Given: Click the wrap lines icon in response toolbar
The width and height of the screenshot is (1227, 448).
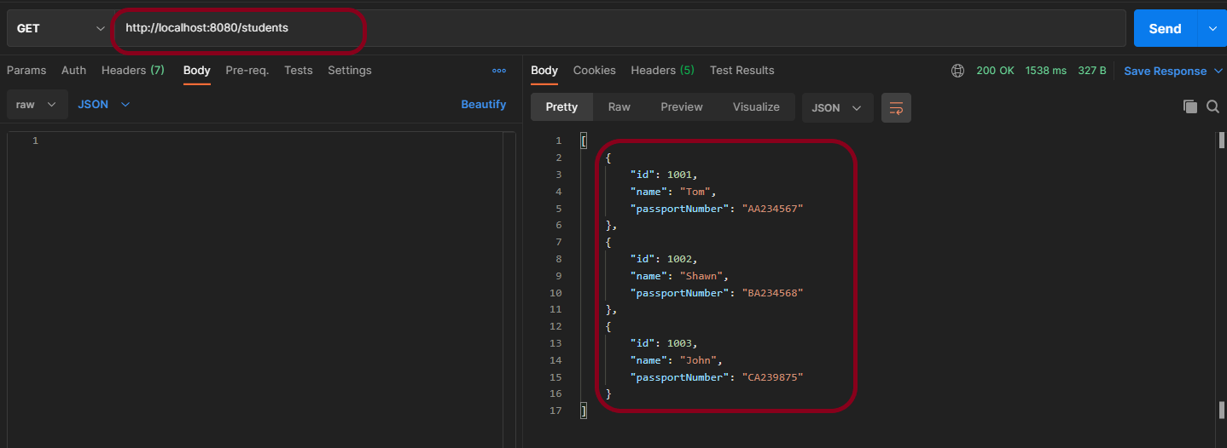Looking at the screenshot, I should tap(896, 107).
